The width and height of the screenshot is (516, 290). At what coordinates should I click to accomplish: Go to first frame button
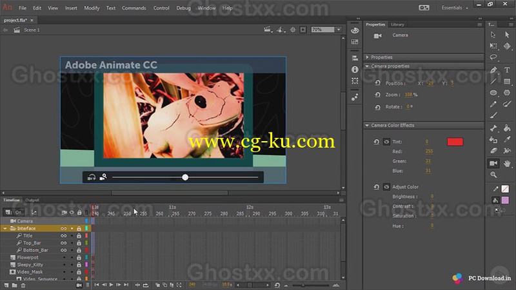point(96,285)
